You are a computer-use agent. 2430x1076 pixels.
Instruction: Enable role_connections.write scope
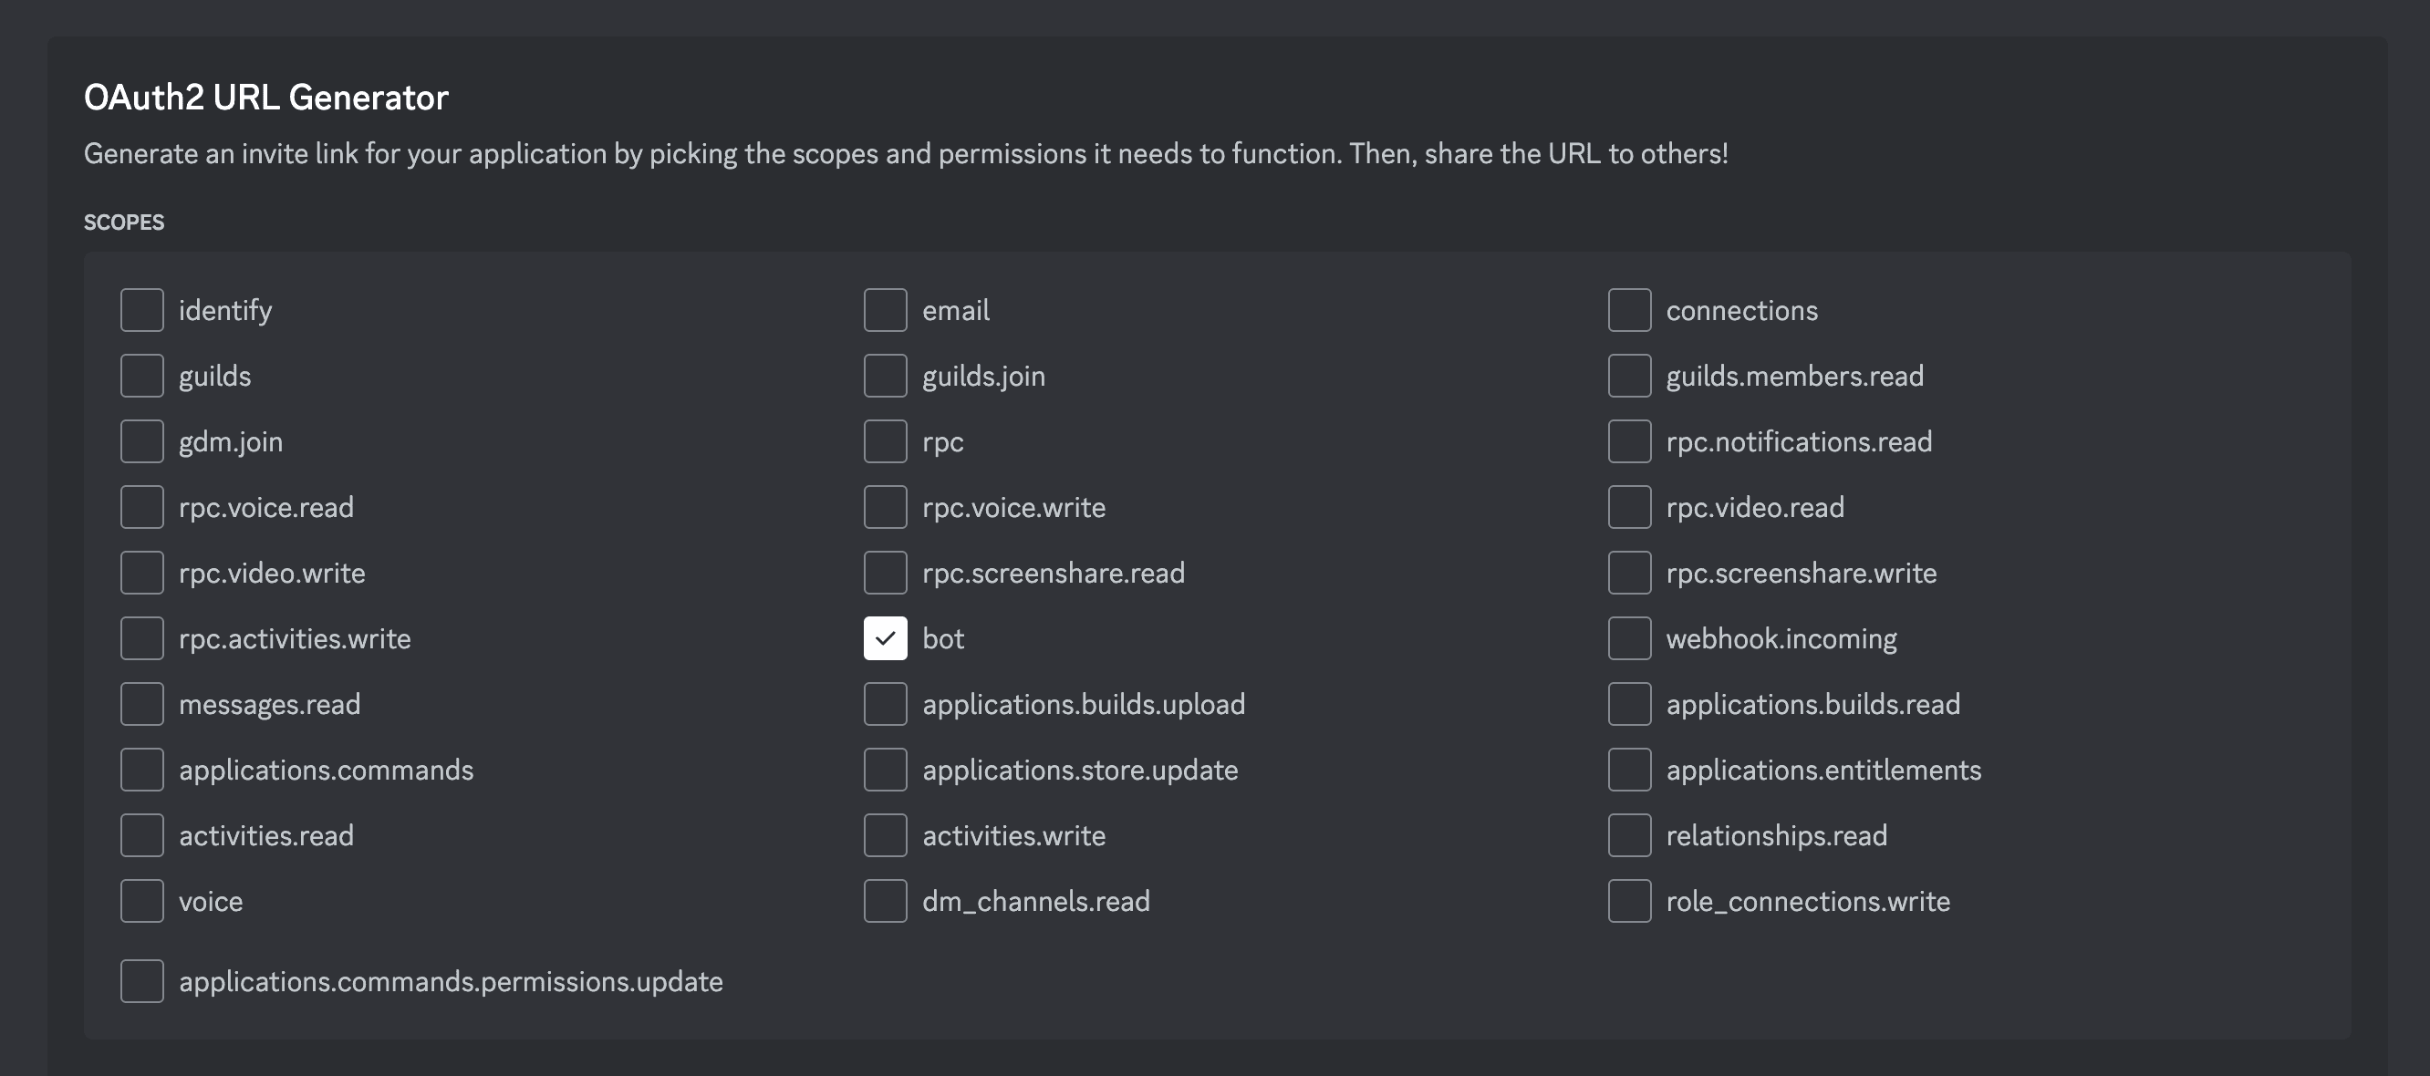click(1629, 902)
